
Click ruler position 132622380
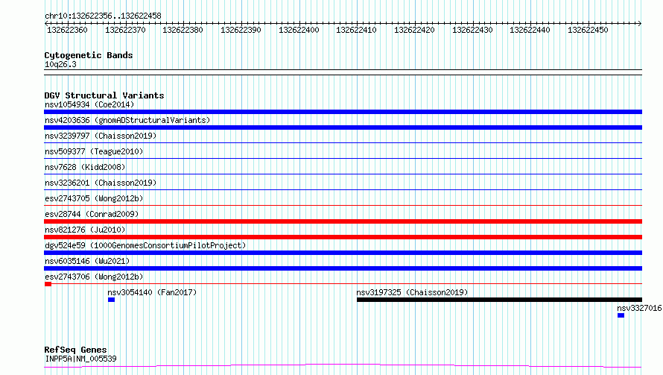point(183,30)
